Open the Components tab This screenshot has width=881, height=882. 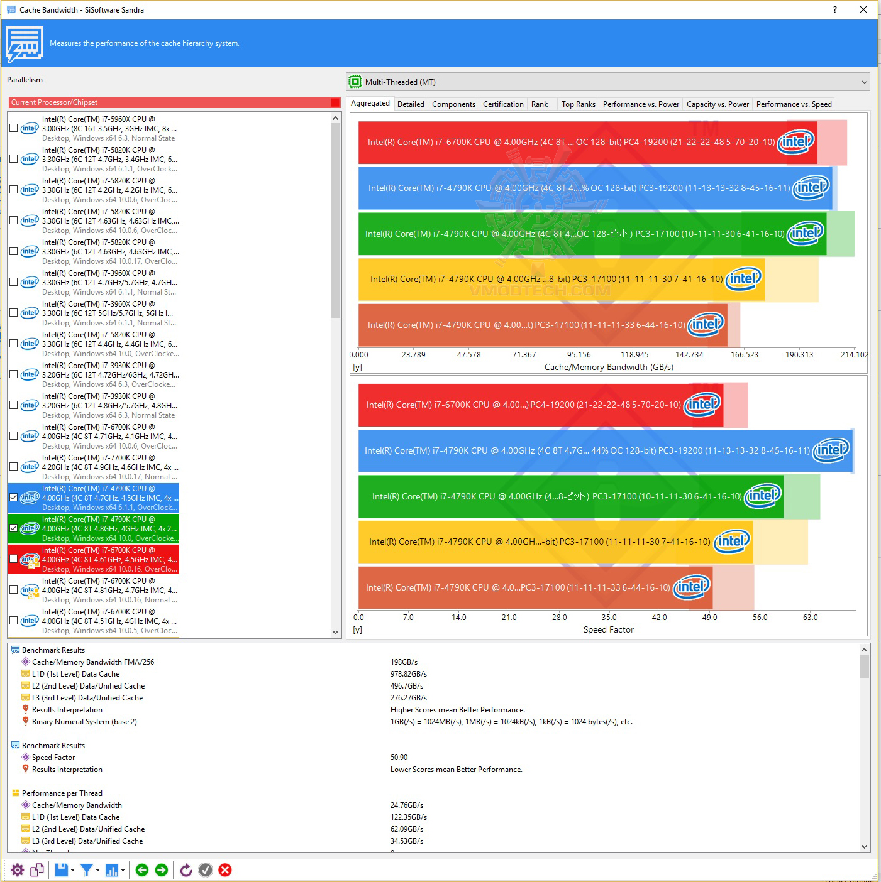coord(453,104)
